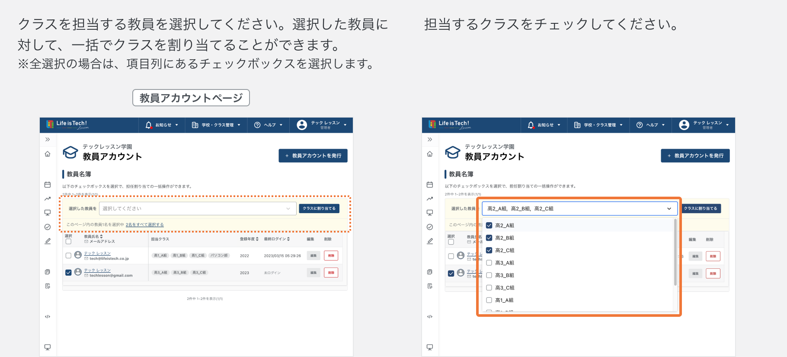Expand the sidebar in the left screenshot
Viewport: 787px width, 357px height.
coord(48,140)
